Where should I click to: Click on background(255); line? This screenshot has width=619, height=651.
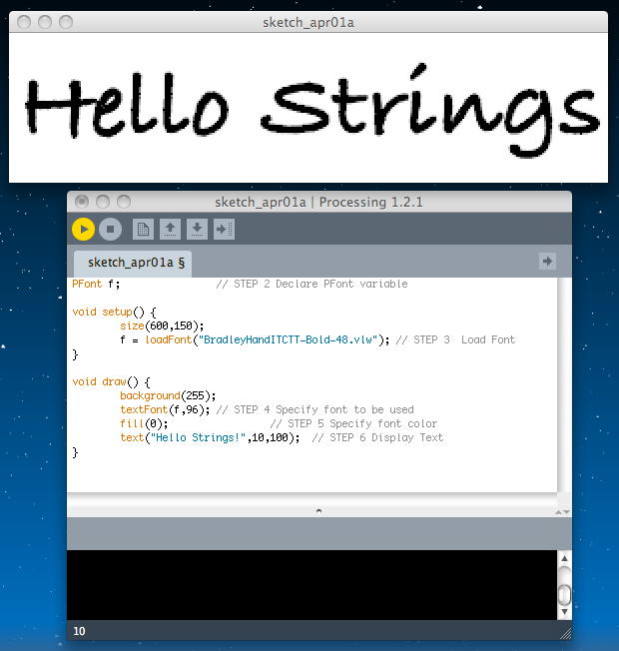point(168,395)
